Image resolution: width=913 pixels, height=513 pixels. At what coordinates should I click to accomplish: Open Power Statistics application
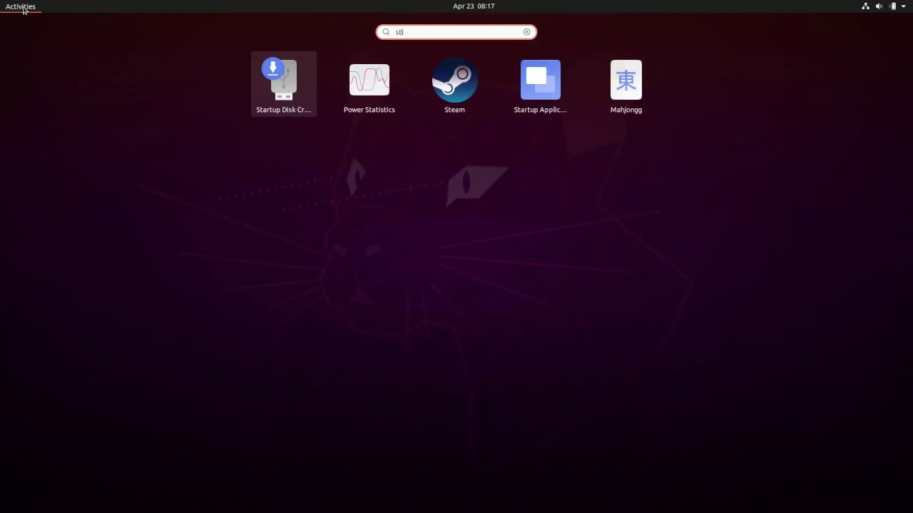pos(369,84)
